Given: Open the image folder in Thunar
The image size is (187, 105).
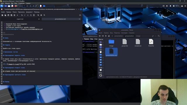Looking at the screenshot, I should click(x=111, y=43).
